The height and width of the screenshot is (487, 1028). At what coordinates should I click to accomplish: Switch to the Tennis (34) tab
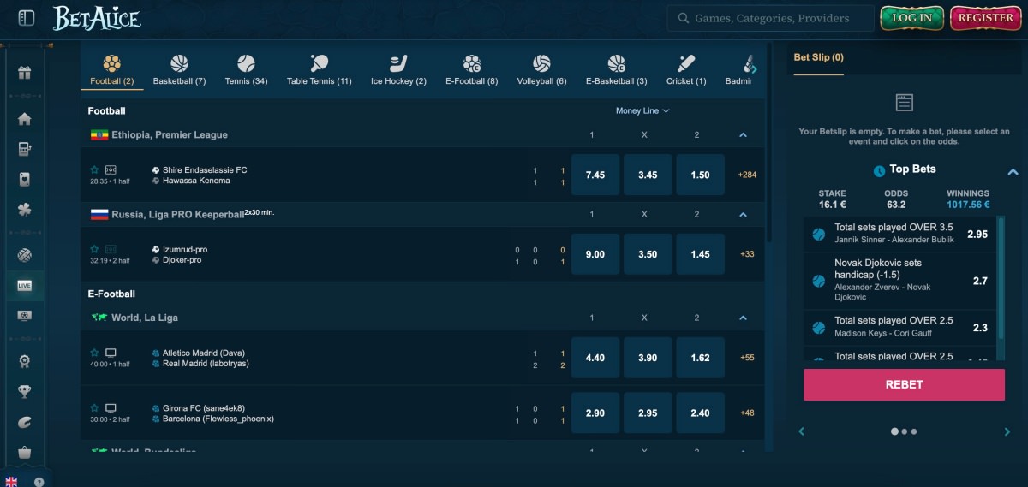pyautogui.click(x=246, y=70)
